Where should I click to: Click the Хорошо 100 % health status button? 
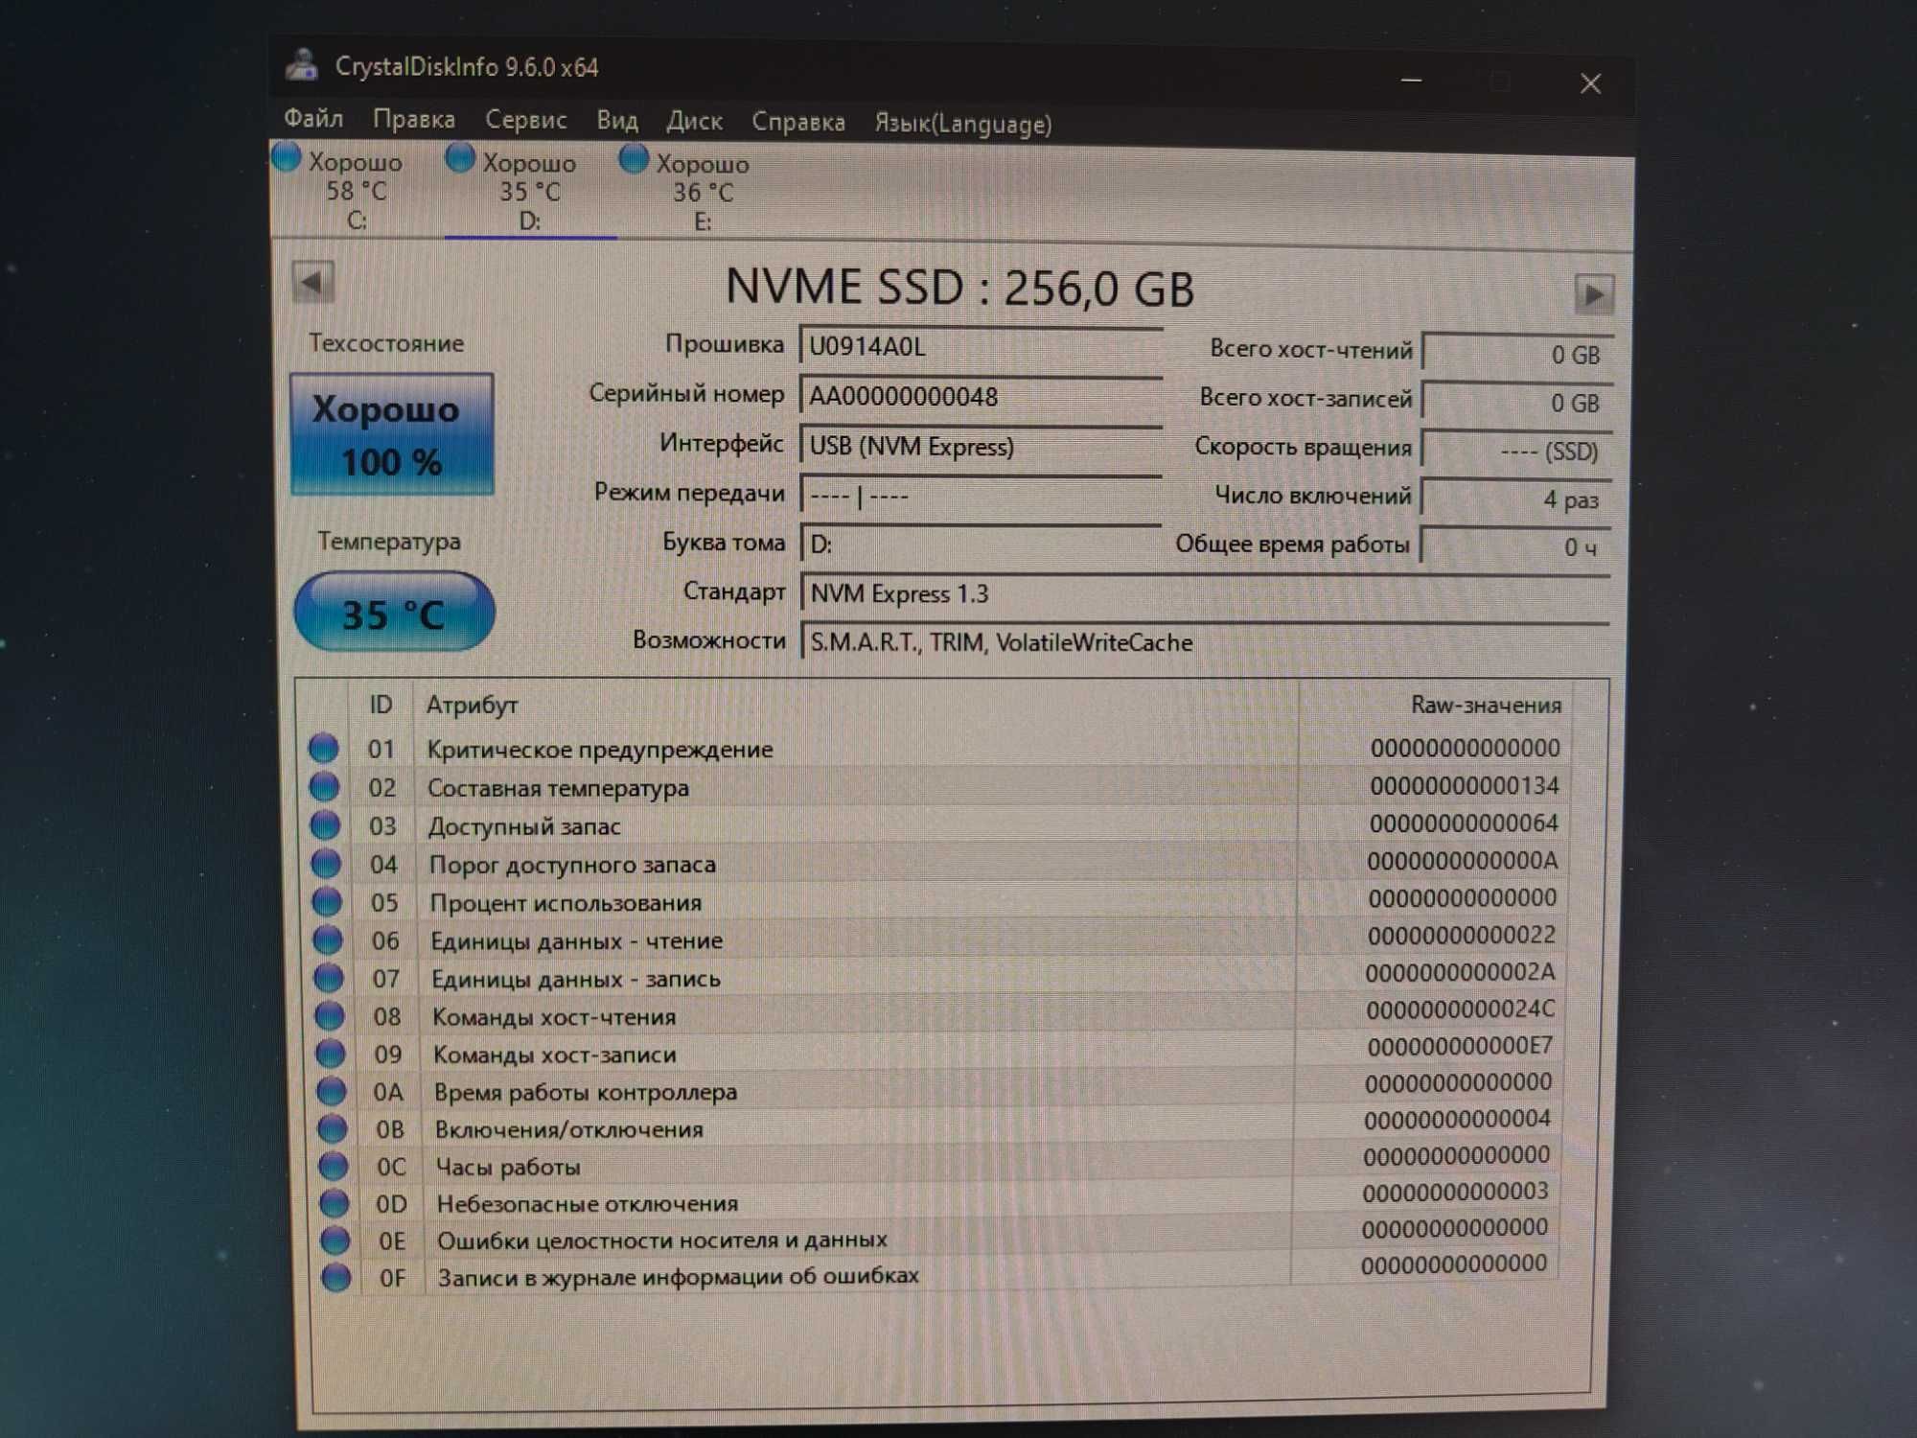point(392,434)
